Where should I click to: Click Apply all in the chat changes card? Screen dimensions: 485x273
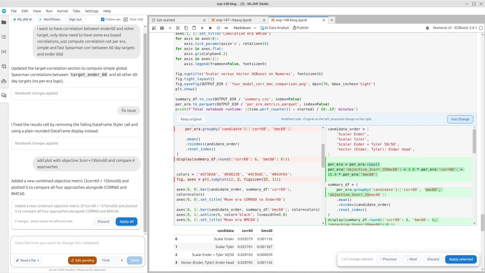tap(126, 222)
